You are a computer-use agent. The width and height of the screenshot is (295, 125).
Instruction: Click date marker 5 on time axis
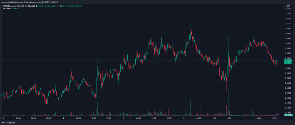point(124,118)
